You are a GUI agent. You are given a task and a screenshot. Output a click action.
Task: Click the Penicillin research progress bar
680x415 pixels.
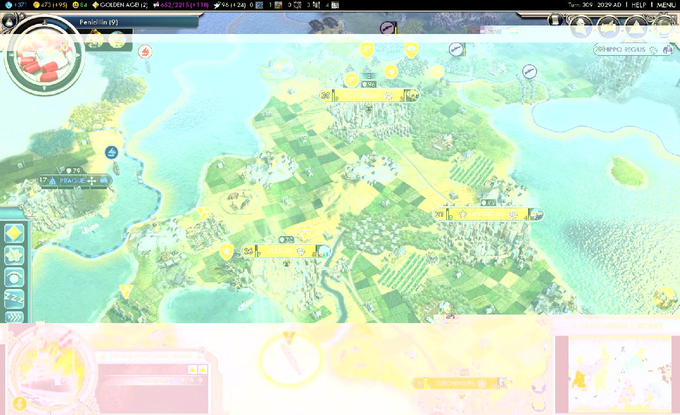pos(138,22)
